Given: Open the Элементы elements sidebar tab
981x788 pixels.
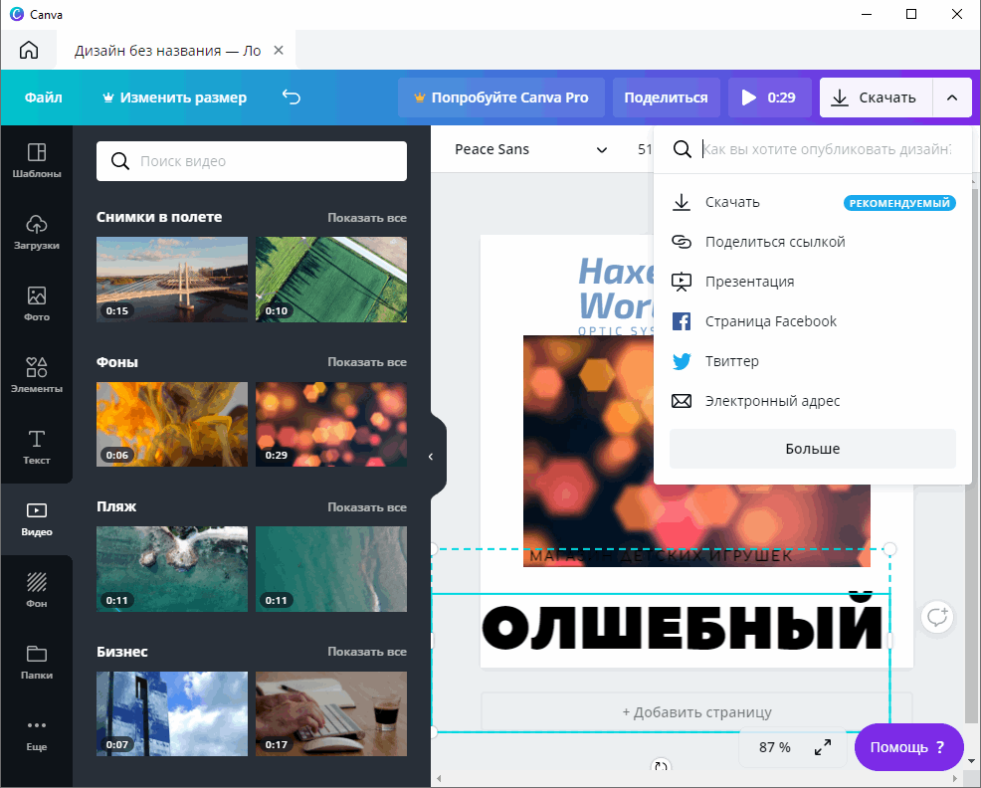Looking at the screenshot, I should [36, 375].
